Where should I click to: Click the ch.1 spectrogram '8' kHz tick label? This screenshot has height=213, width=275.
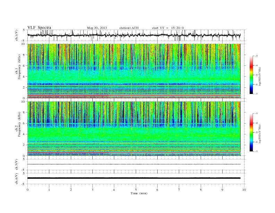[24, 55]
